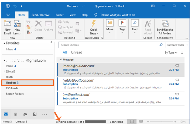The height and width of the screenshot is (126, 192).
Task: Switch to the Send / Receive tab
Action: click(40, 15)
